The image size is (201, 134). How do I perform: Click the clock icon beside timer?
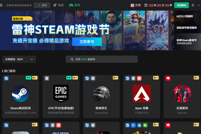point(146,5)
